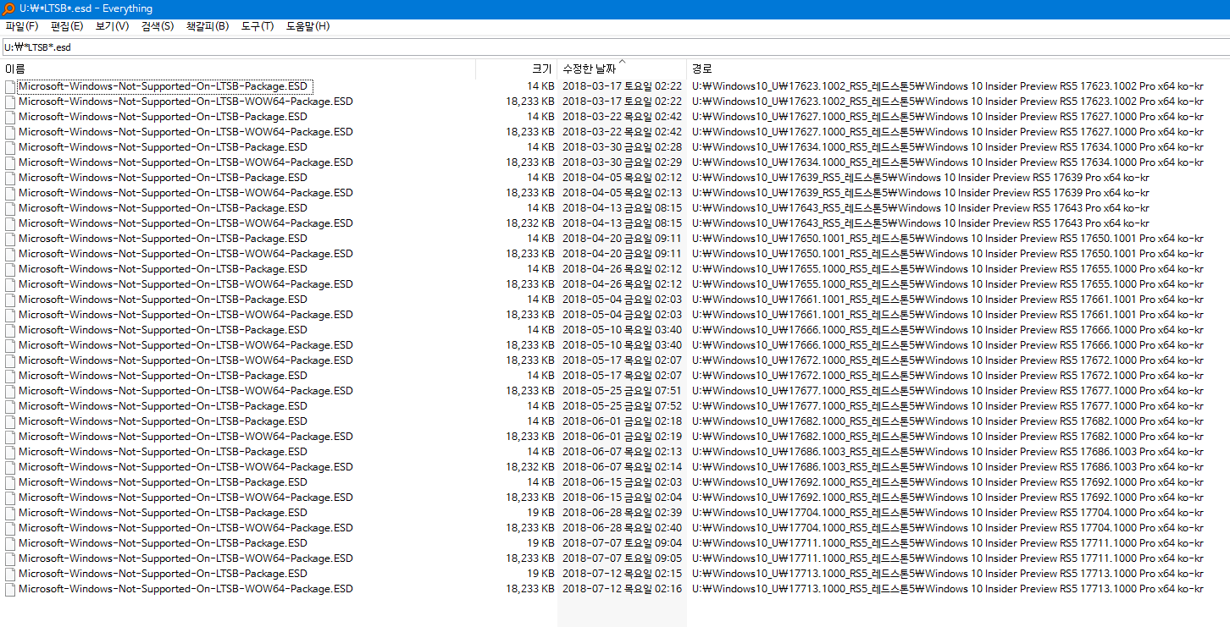Select LTSB-Package.ESD name modified 2018-06-01 02:18
Image resolution: width=1230 pixels, height=627 pixels.
[163, 421]
